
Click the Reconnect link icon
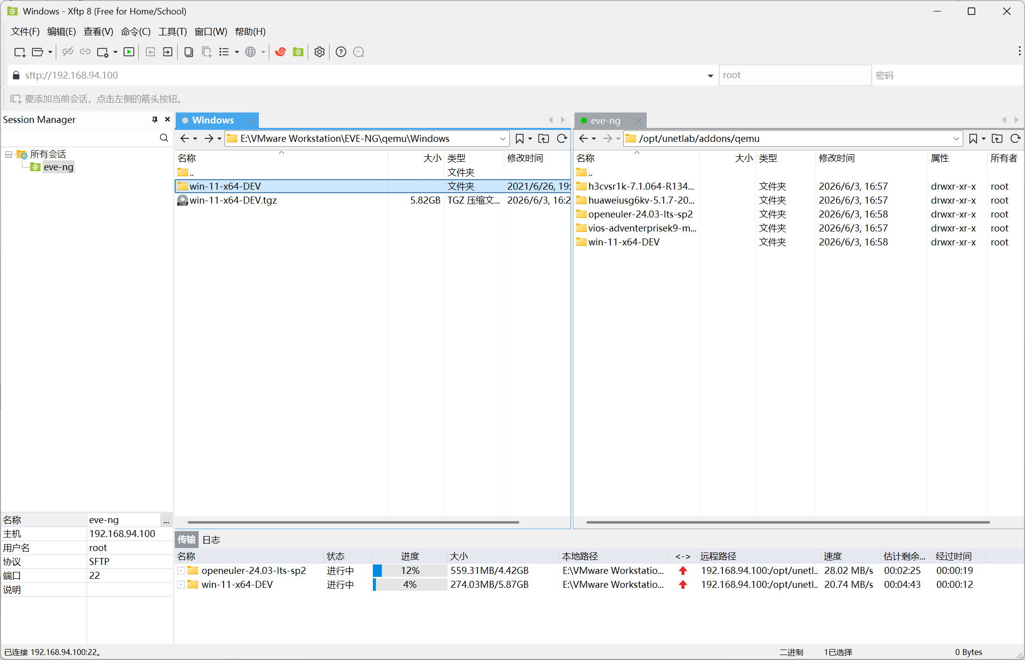85,52
